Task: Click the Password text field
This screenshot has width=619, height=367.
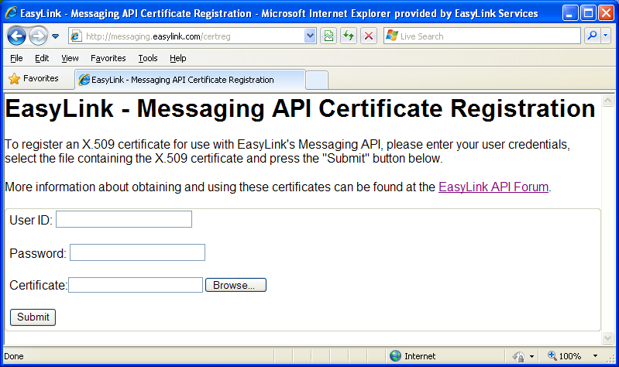Action: [x=137, y=252]
